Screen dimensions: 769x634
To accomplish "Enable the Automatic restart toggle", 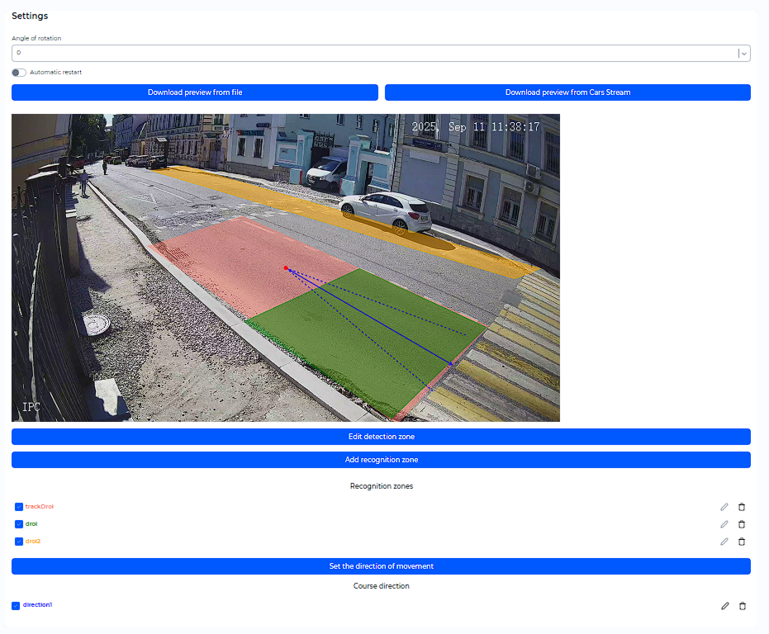I will coord(18,72).
